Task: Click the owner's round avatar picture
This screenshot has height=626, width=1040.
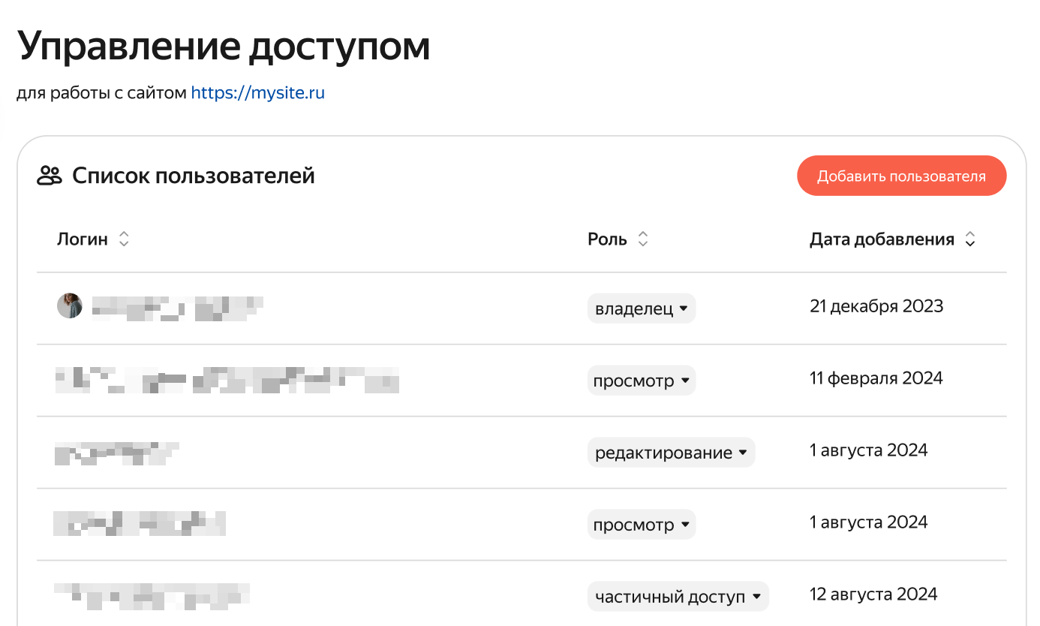Action: [70, 305]
